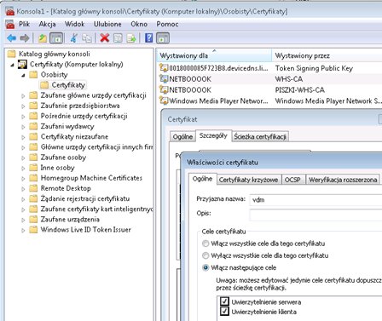Viewport: 382px width, 321px height.
Task: Open the Ulubione menu
Action: pyautogui.click(x=107, y=24)
